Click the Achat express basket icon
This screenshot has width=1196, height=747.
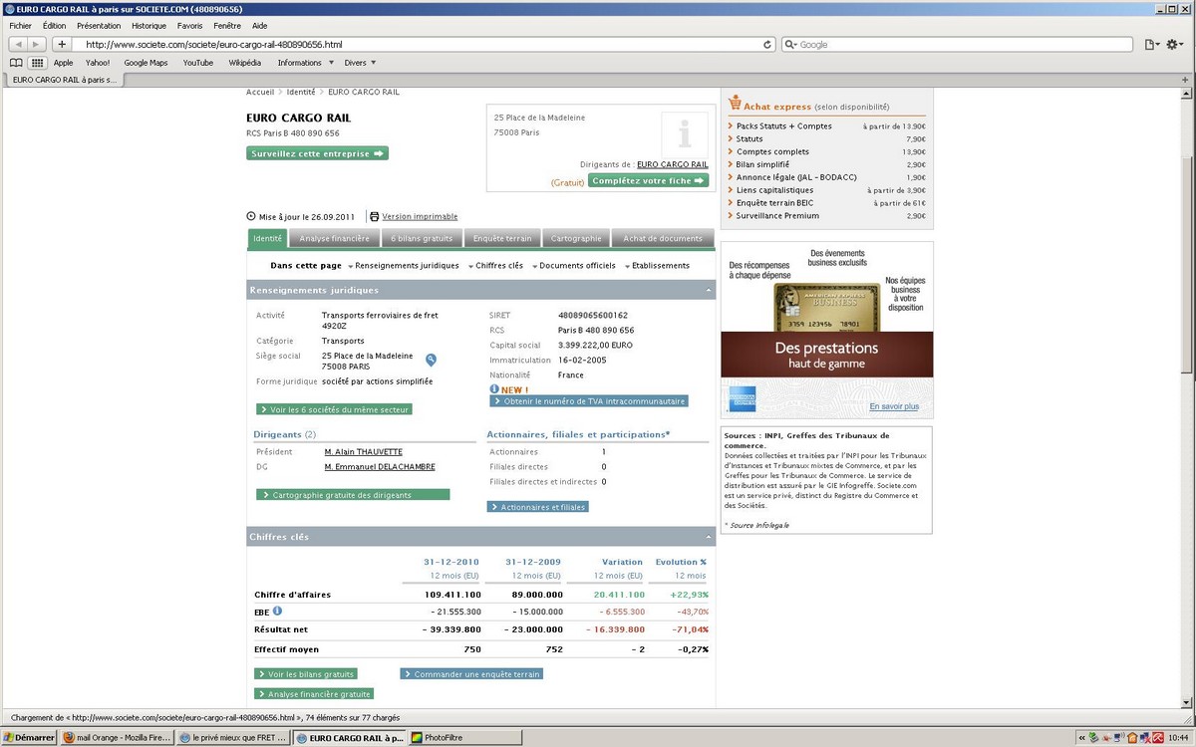(x=735, y=103)
